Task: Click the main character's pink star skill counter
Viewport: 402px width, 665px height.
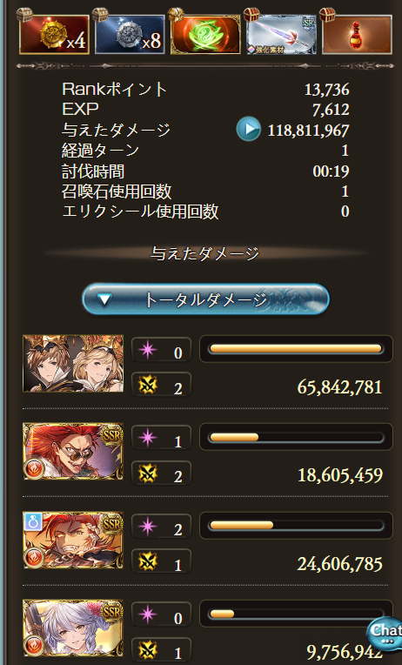Action: (161, 350)
